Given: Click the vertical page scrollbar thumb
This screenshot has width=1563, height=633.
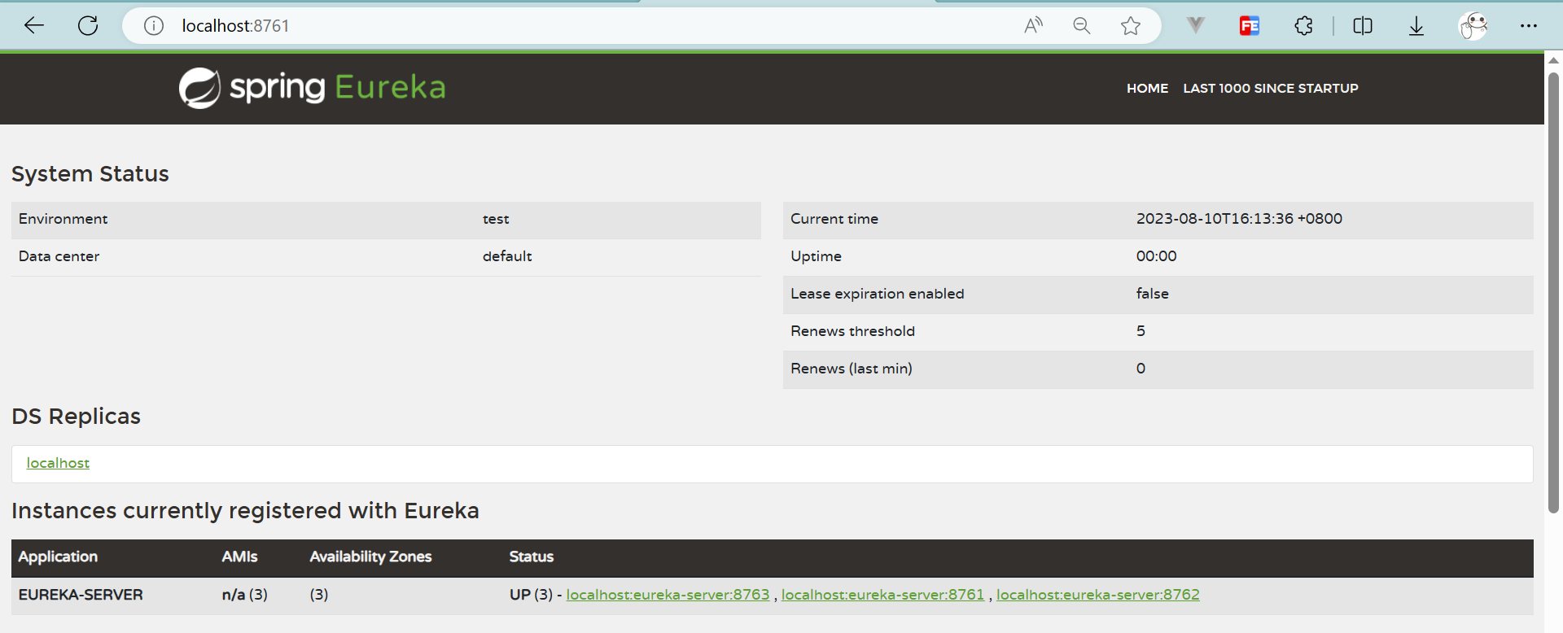Looking at the screenshot, I should coord(1553,293).
